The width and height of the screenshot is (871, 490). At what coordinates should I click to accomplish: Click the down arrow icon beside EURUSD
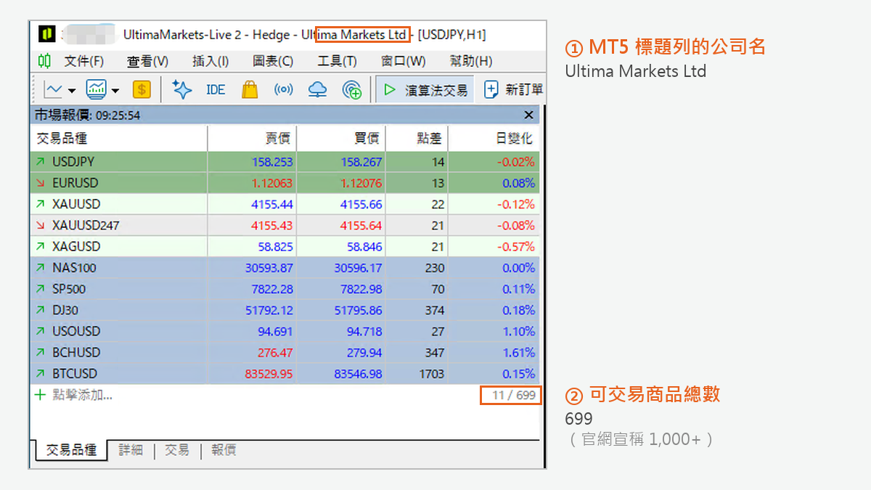click(x=40, y=183)
